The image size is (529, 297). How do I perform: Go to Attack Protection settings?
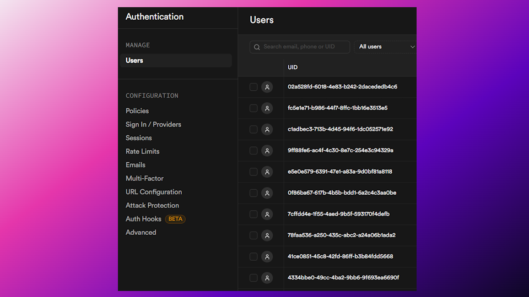pos(152,205)
